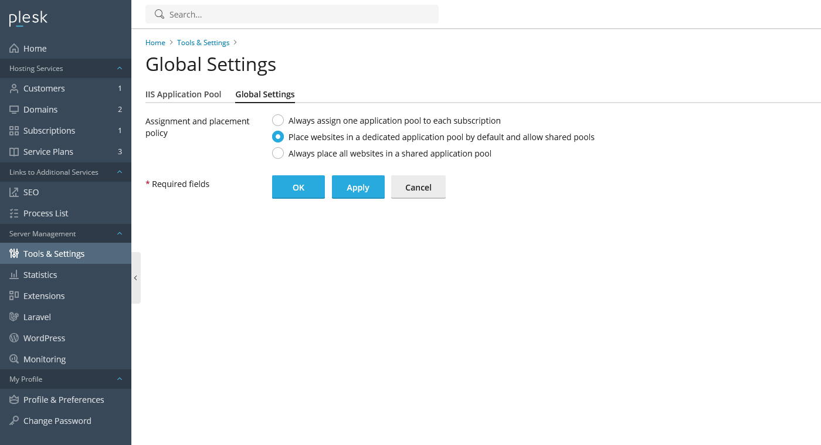Open the Extensions catalog

click(43, 295)
